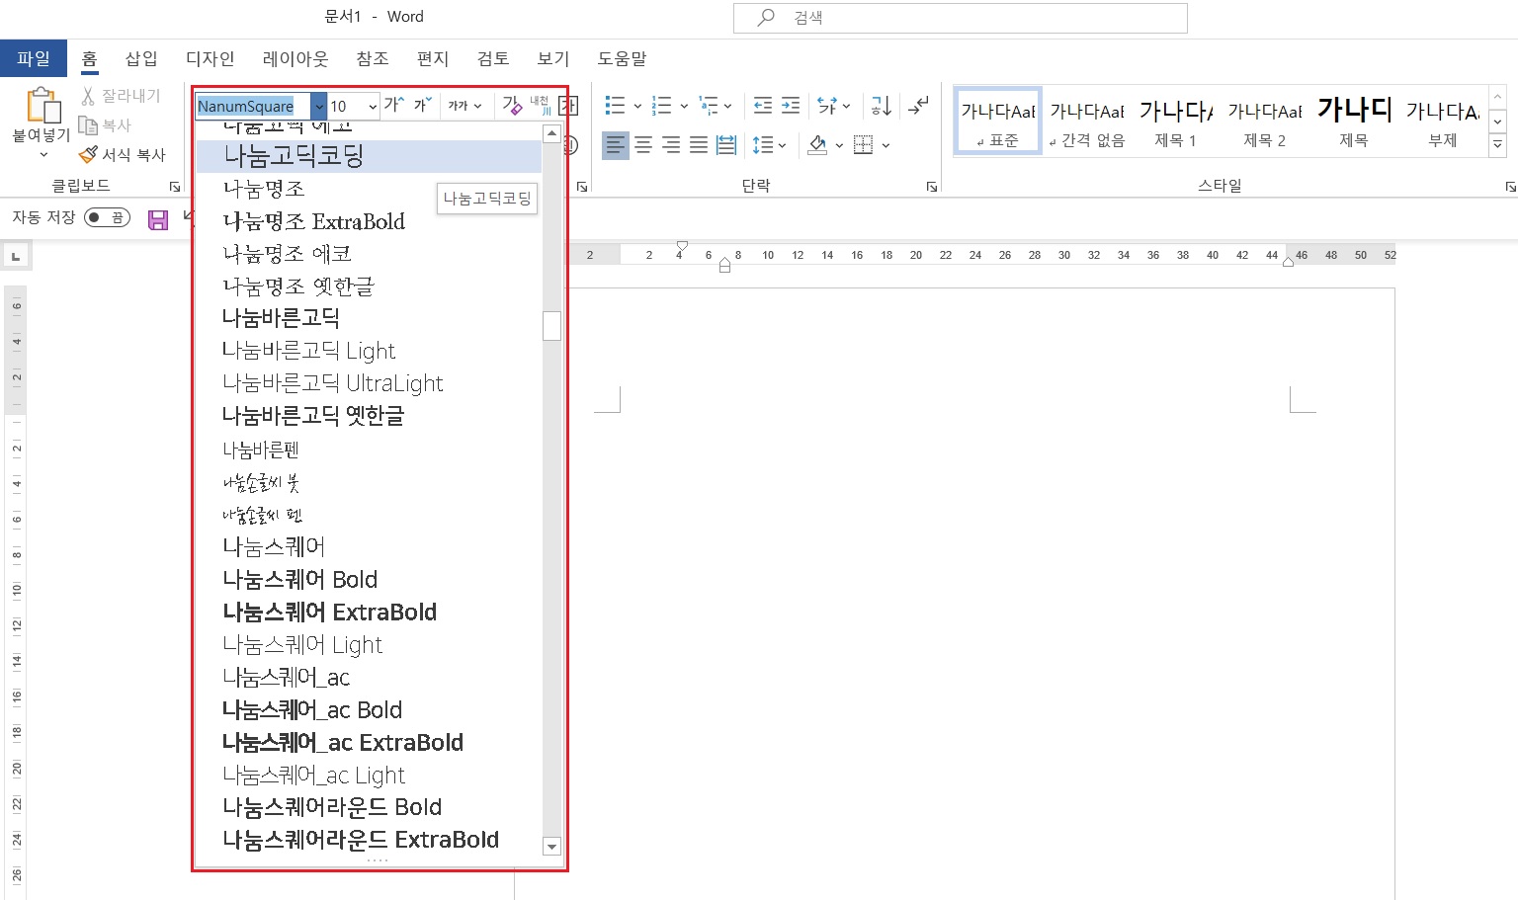Select 나눔바른고딕 Light font

pos(369,351)
